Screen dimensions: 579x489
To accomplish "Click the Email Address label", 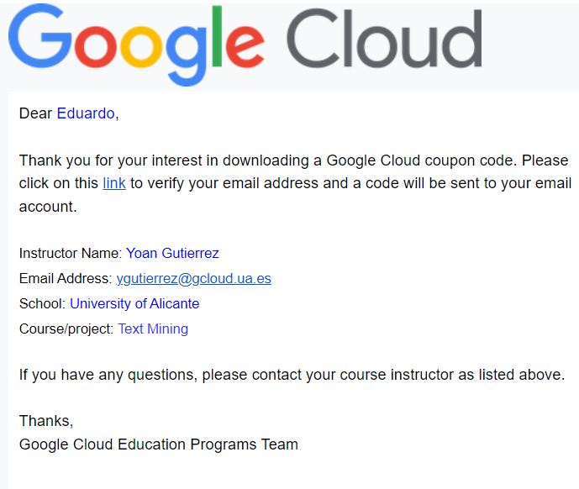I will (x=66, y=278).
